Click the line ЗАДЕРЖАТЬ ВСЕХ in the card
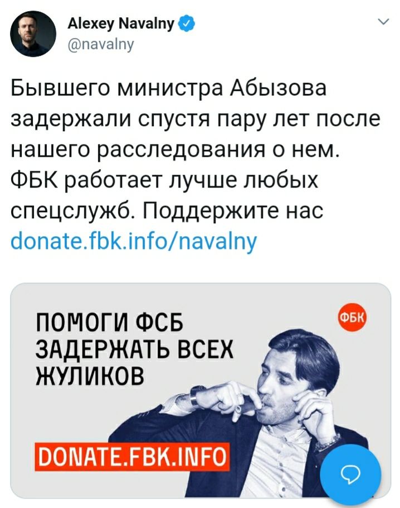The height and width of the screenshot is (508, 400). click(134, 349)
